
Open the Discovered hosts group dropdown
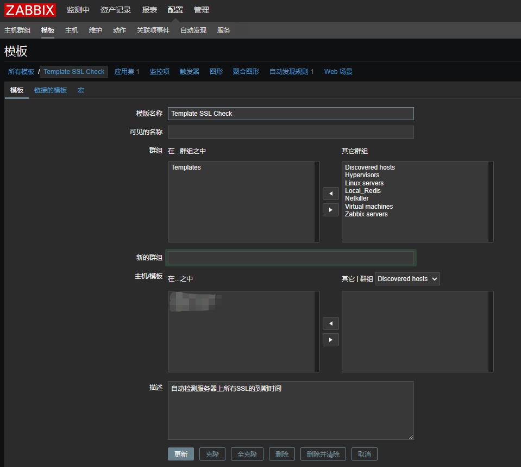407,279
